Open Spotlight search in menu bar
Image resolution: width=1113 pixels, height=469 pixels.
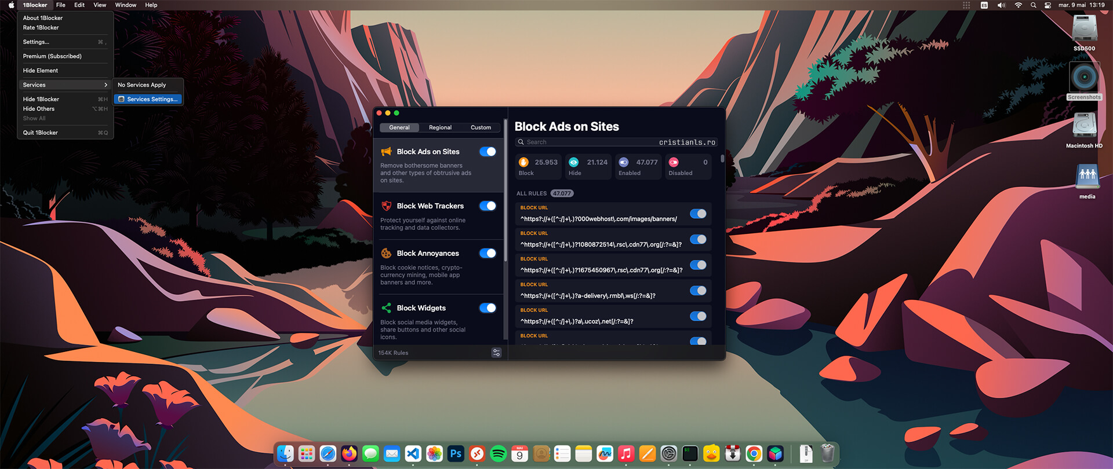1033,5
